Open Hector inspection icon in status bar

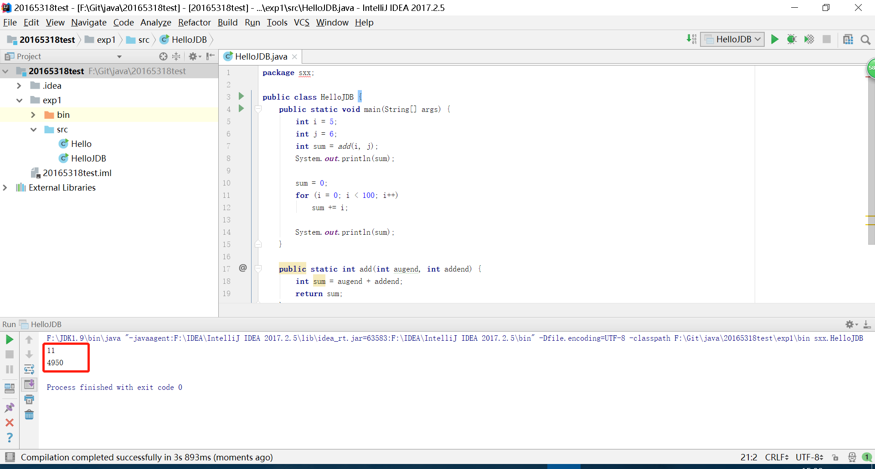coord(852,457)
